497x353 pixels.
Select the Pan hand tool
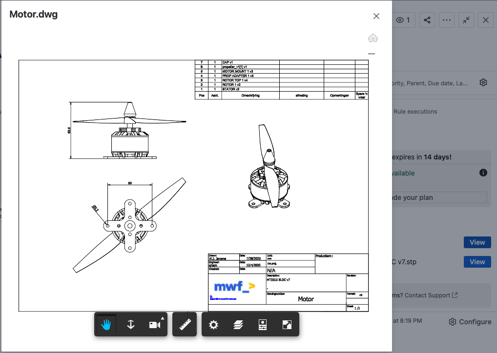[106, 325]
